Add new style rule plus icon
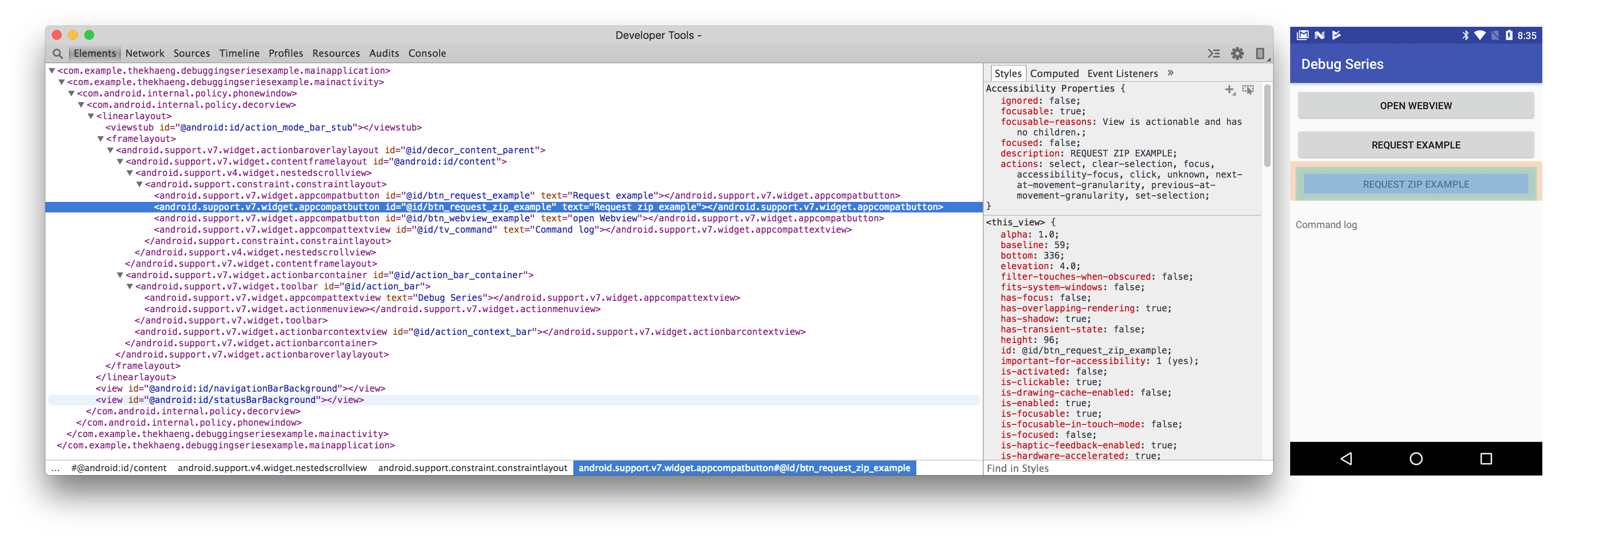Screen dimensions: 1606x540 [1229, 90]
